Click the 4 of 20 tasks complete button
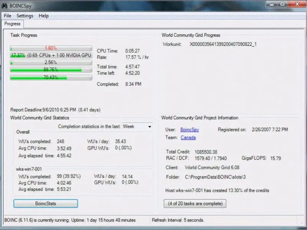The image size is (307, 230). point(195,204)
